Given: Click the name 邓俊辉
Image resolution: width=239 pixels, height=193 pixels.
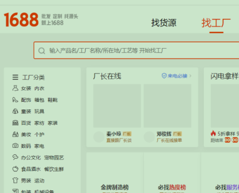Looking at the screenshot, I should point(164,134).
